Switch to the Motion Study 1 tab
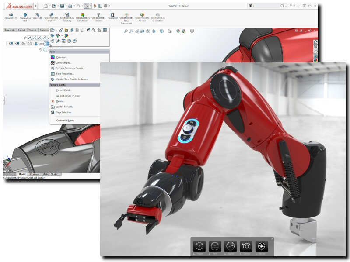This screenshot has height=262, width=350. pos(50,174)
